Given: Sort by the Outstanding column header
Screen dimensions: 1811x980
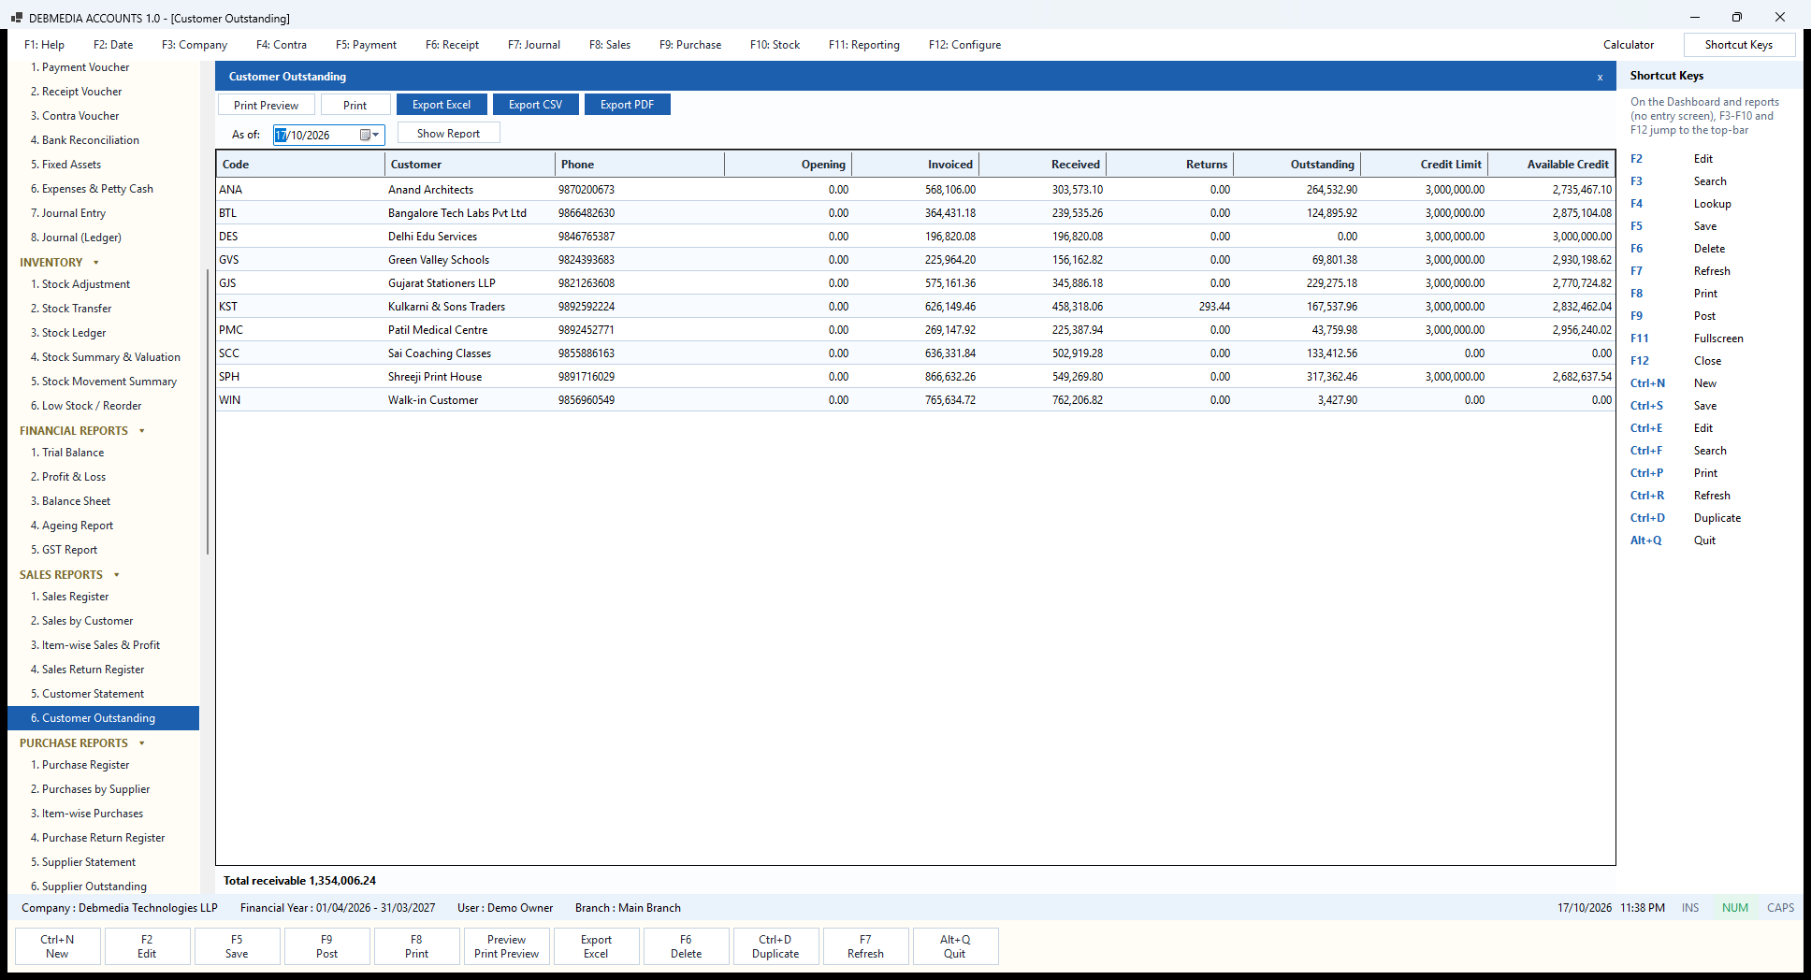Looking at the screenshot, I should pyautogui.click(x=1297, y=165).
